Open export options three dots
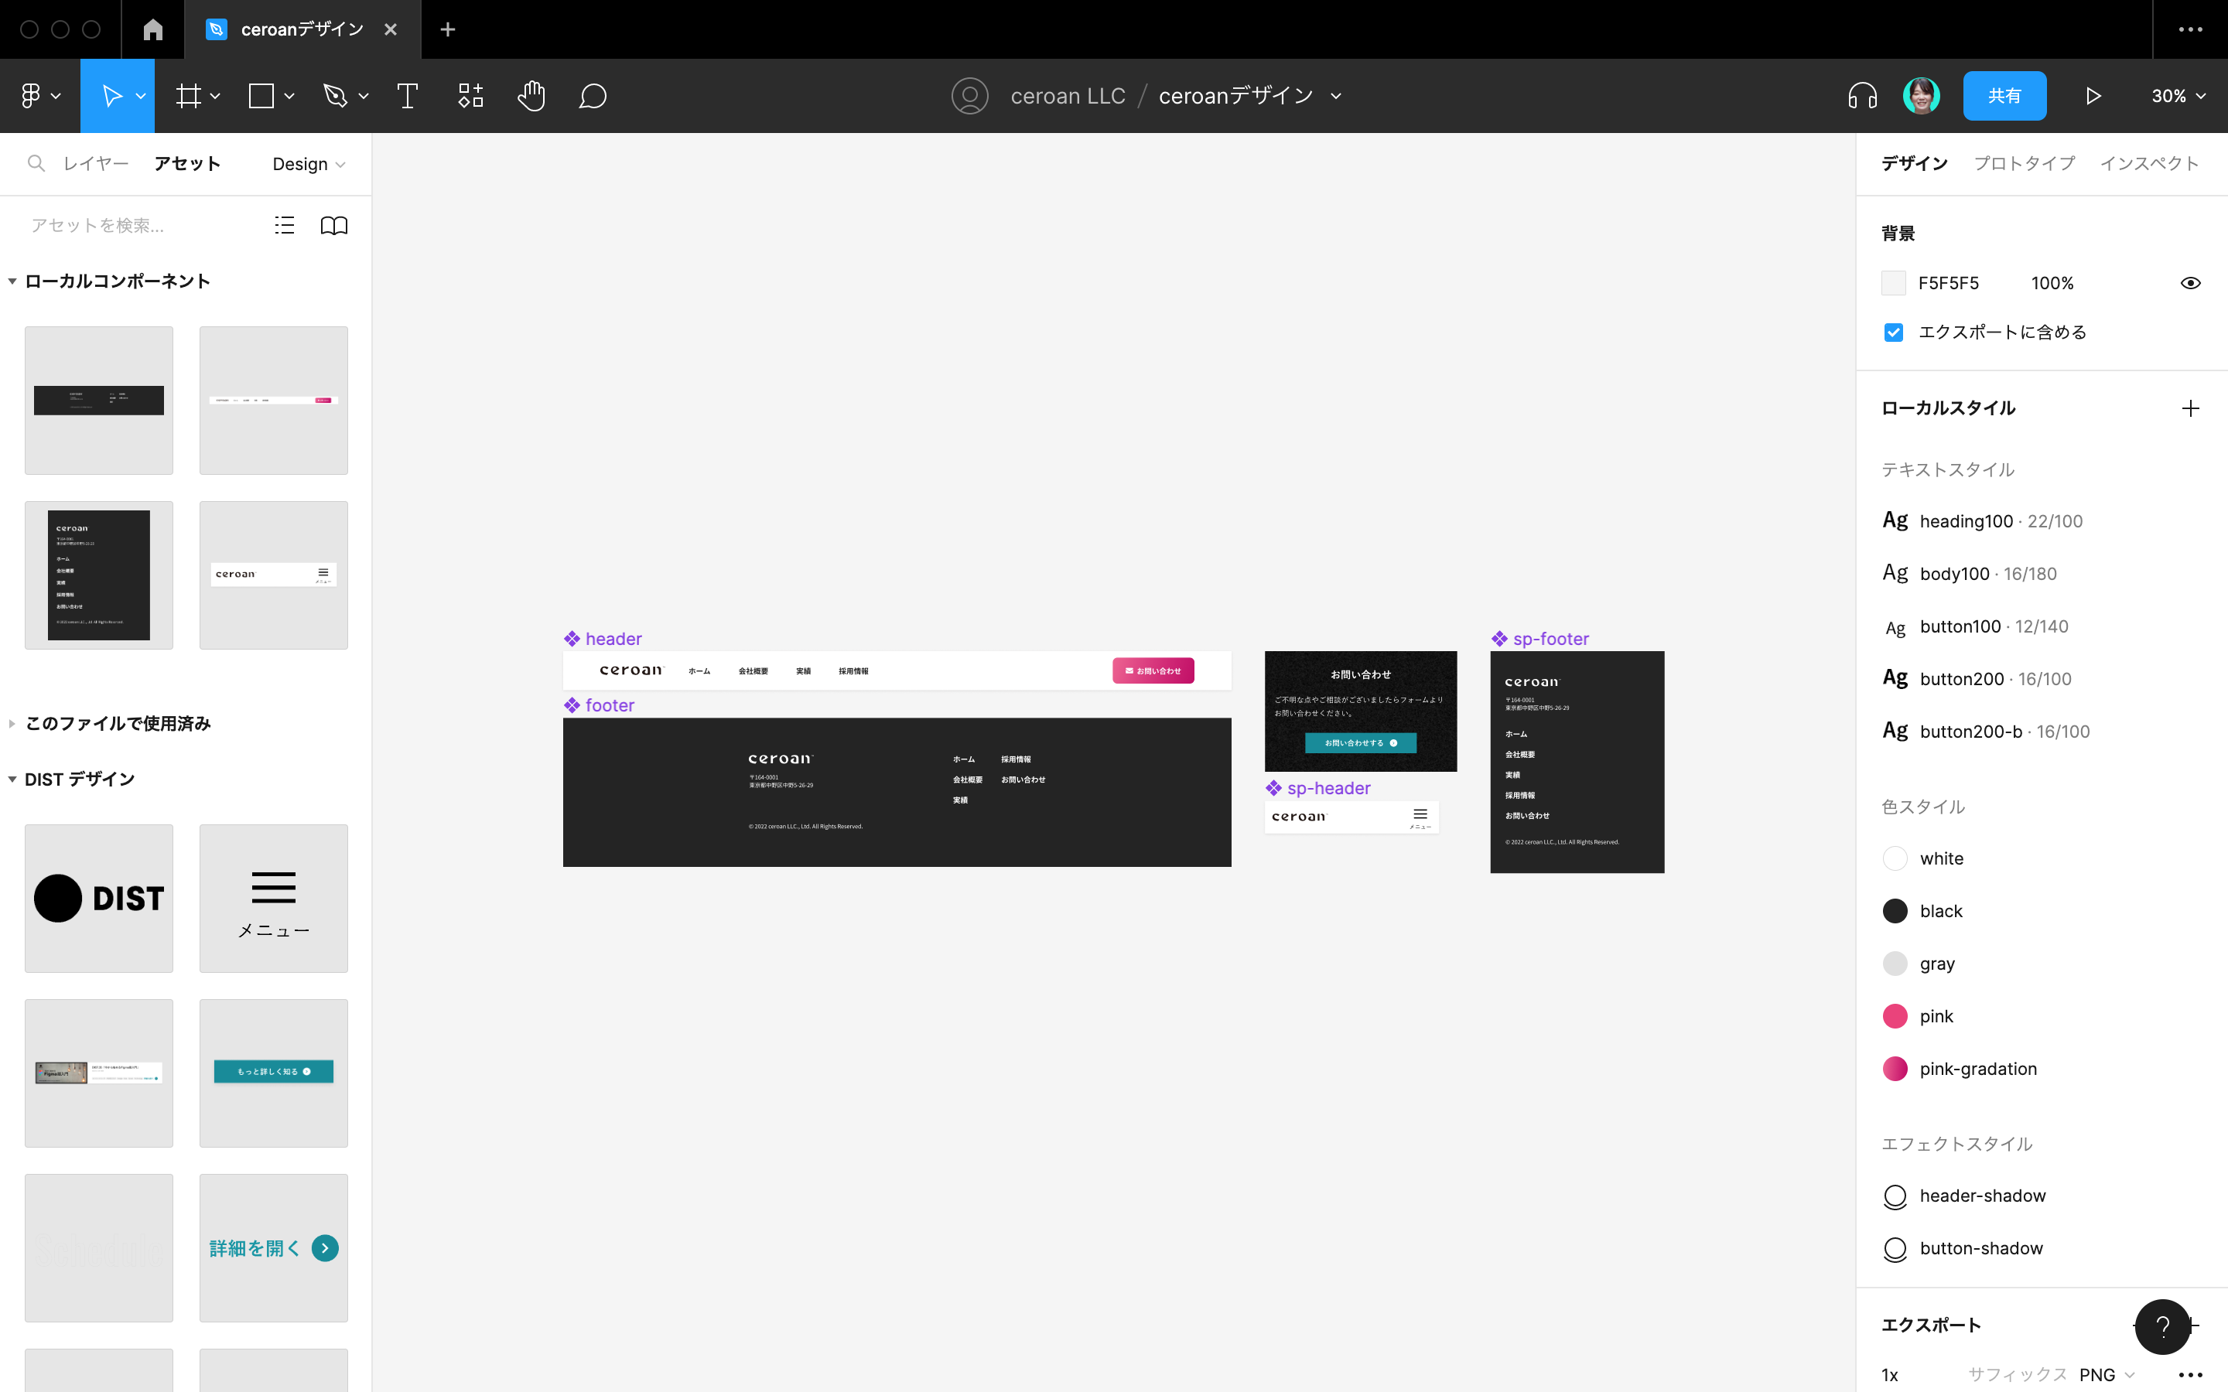The height and width of the screenshot is (1392, 2228). 2190,1374
